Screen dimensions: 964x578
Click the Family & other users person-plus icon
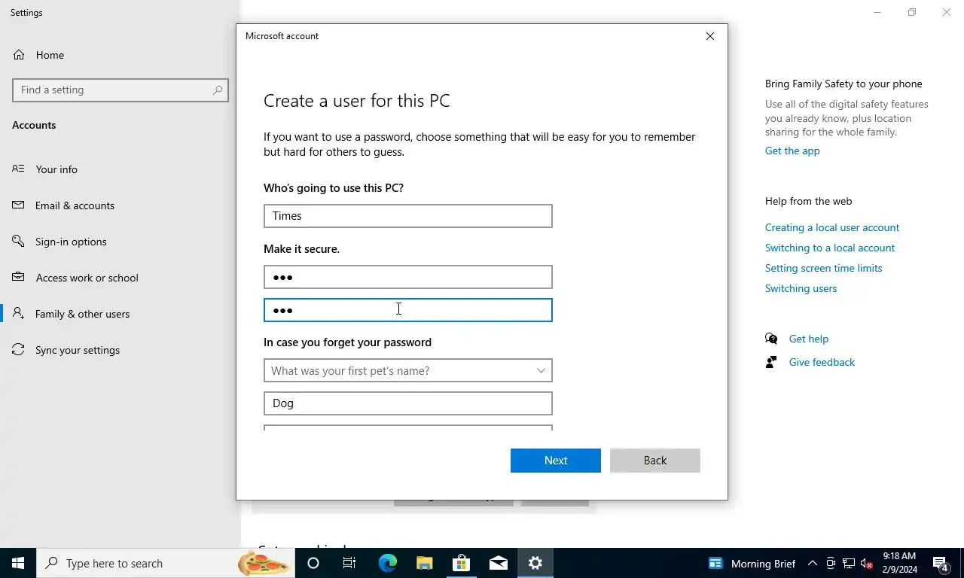(18, 313)
